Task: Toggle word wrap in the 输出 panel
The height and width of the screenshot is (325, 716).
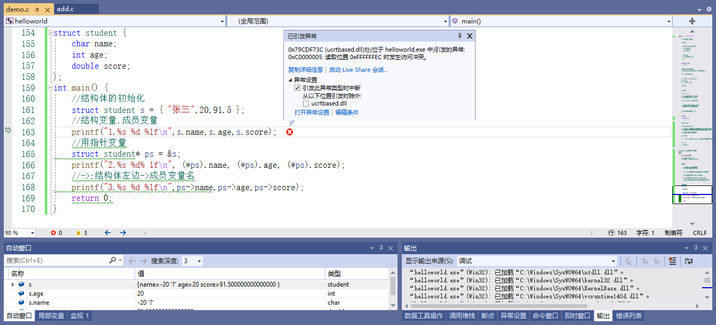Action: click(689, 261)
